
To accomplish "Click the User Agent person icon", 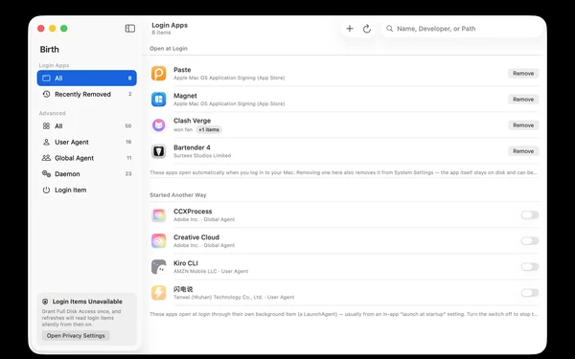I will (46, 142).
